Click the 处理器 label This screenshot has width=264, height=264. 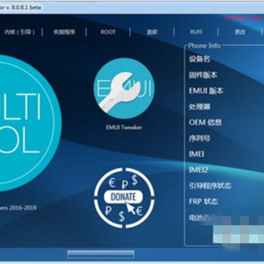(x=199, y=106)
